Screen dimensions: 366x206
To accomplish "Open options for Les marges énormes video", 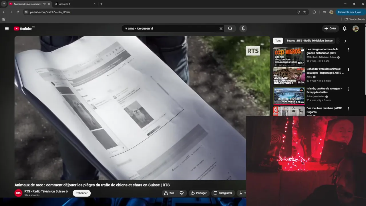I will (348, 50).
